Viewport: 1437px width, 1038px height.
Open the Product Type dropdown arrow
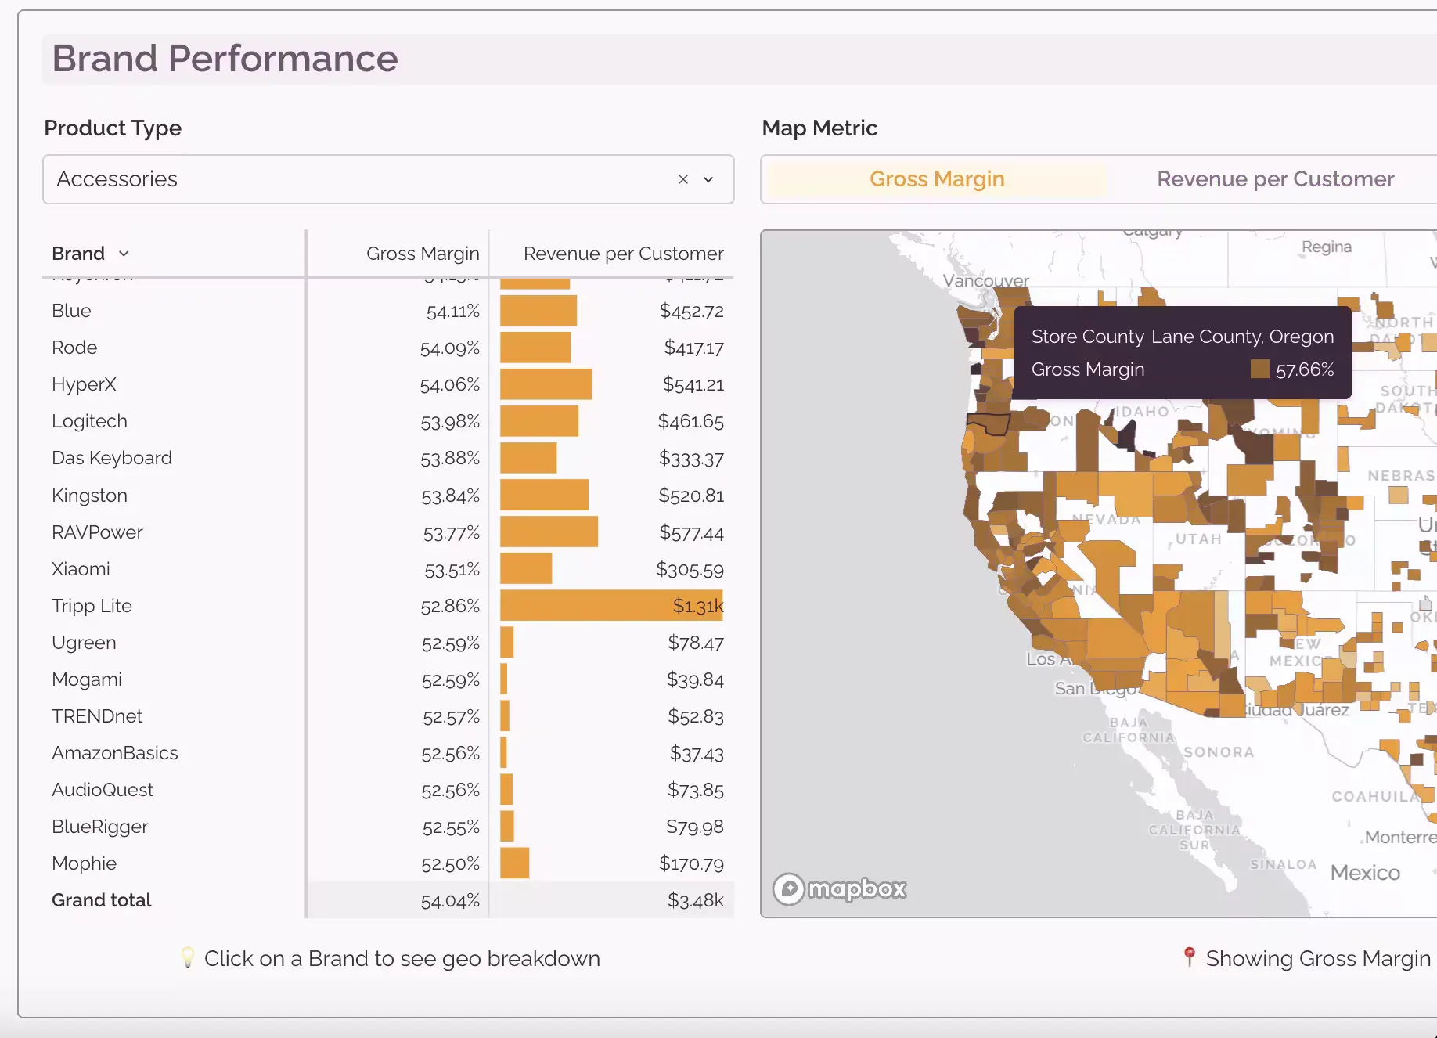[708, 179]
